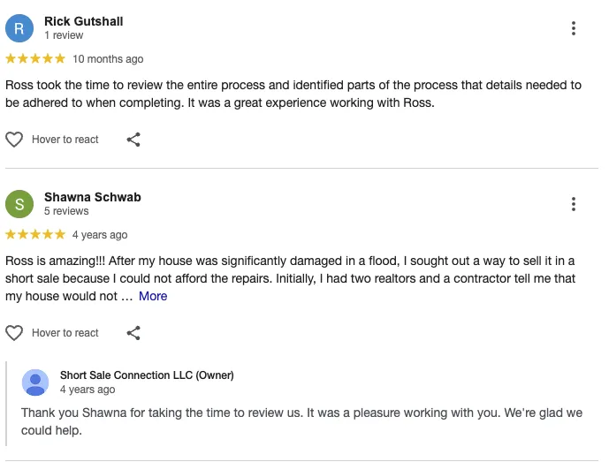Click the '10 months ago' review timestamp

108,59
